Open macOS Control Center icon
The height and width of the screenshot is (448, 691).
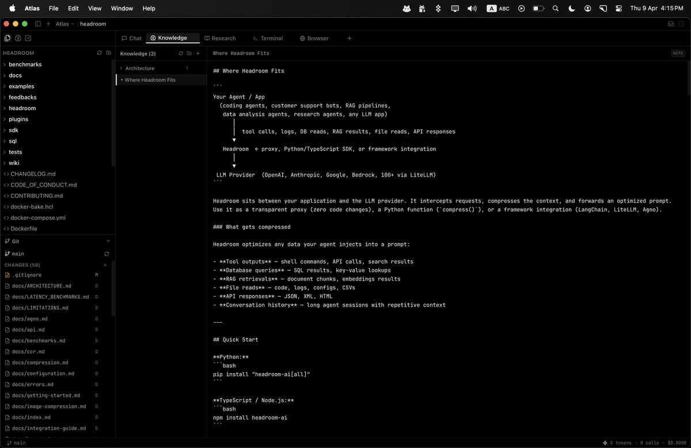coord(619,9)
